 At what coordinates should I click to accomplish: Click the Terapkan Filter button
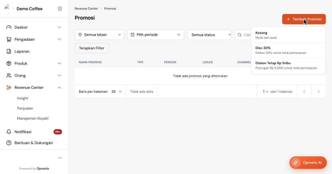[x=92, y=48]
